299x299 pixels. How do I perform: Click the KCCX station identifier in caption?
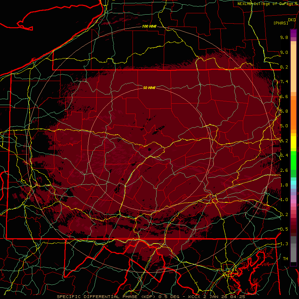click(x=194, y=297)
